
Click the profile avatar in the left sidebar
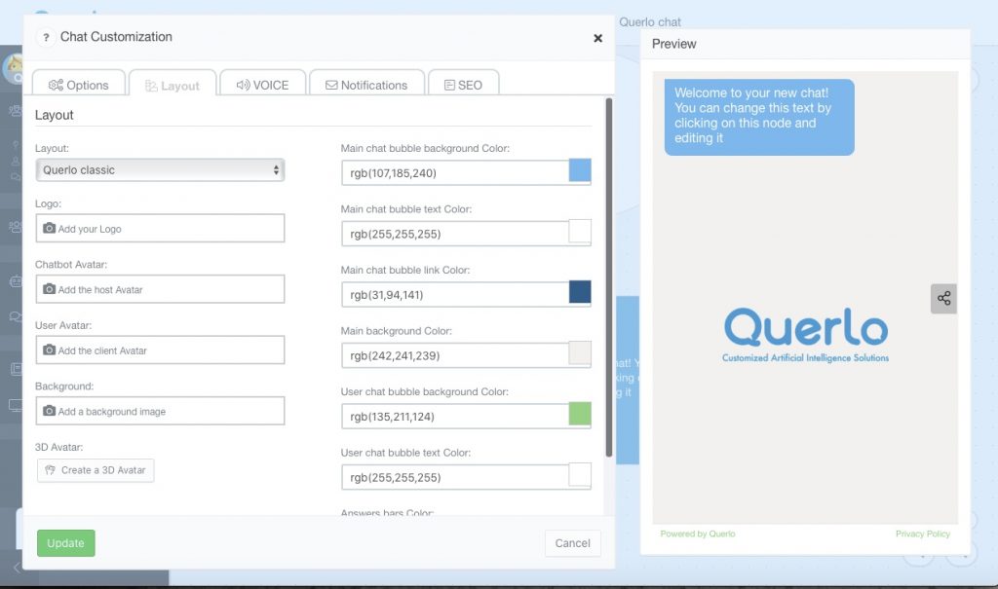point(14,68)
